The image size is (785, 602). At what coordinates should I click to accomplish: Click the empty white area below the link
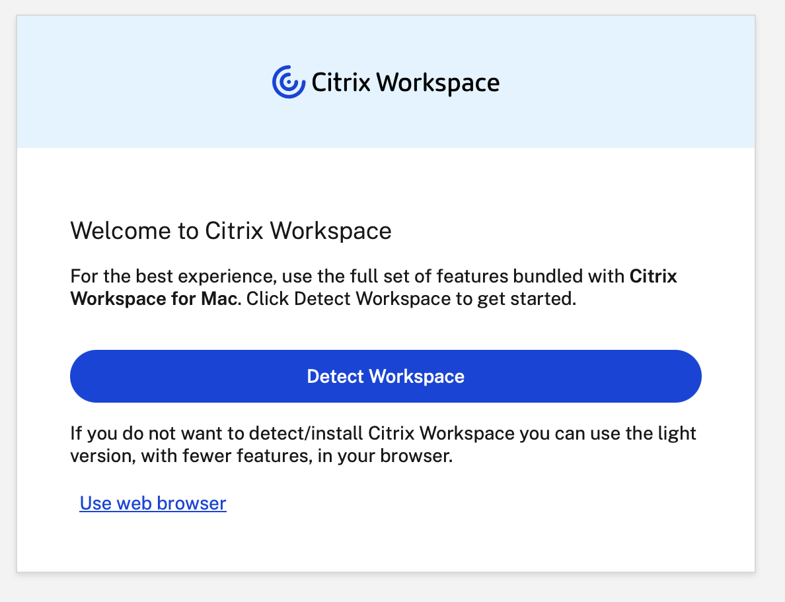pos(396,541)
